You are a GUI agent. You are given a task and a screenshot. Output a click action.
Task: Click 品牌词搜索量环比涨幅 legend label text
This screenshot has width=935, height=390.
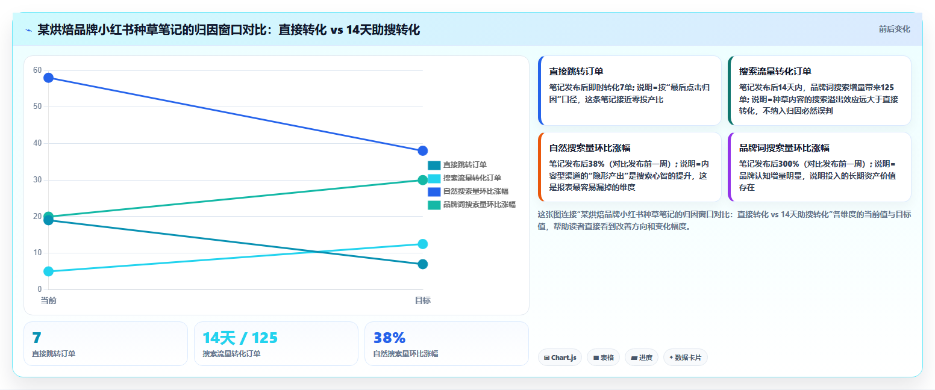point(480,205)
